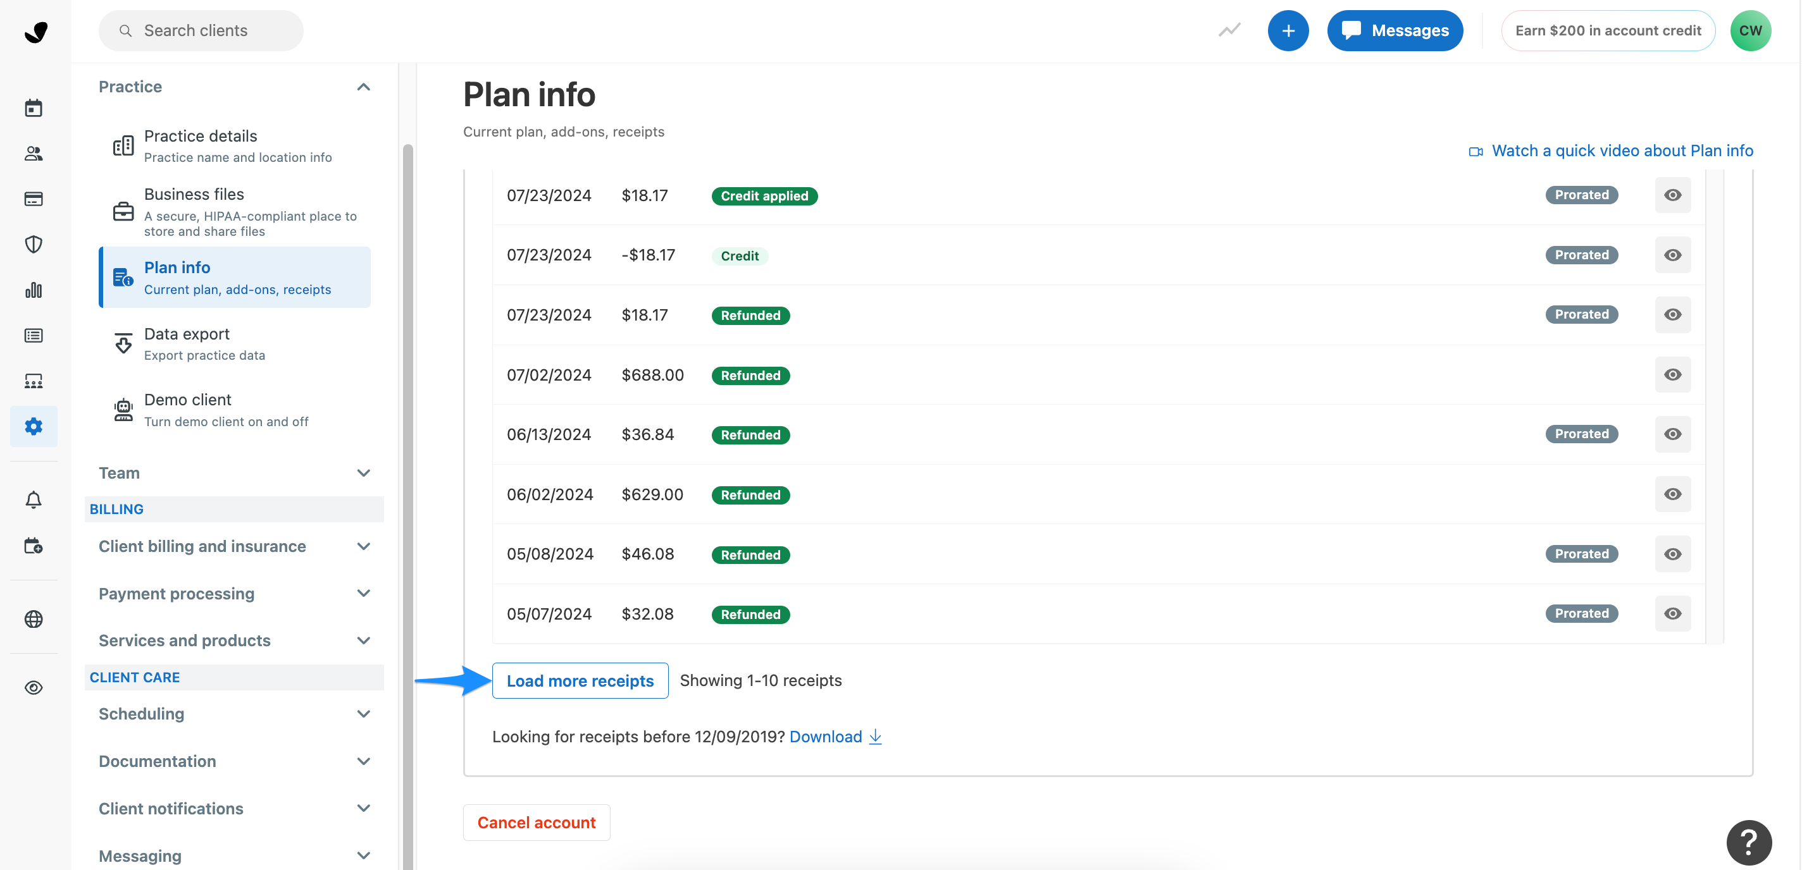Click Earn $200 in account credit

(1608, 31)
